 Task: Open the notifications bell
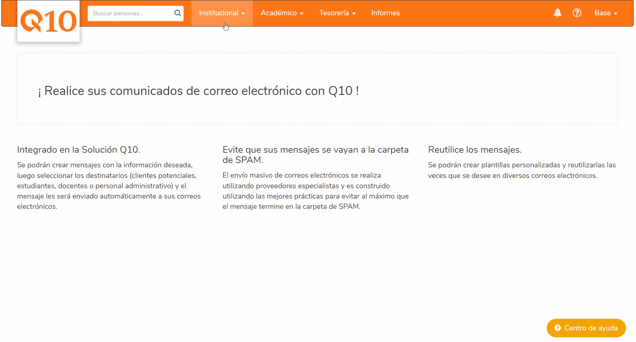(x=557, y=13)
